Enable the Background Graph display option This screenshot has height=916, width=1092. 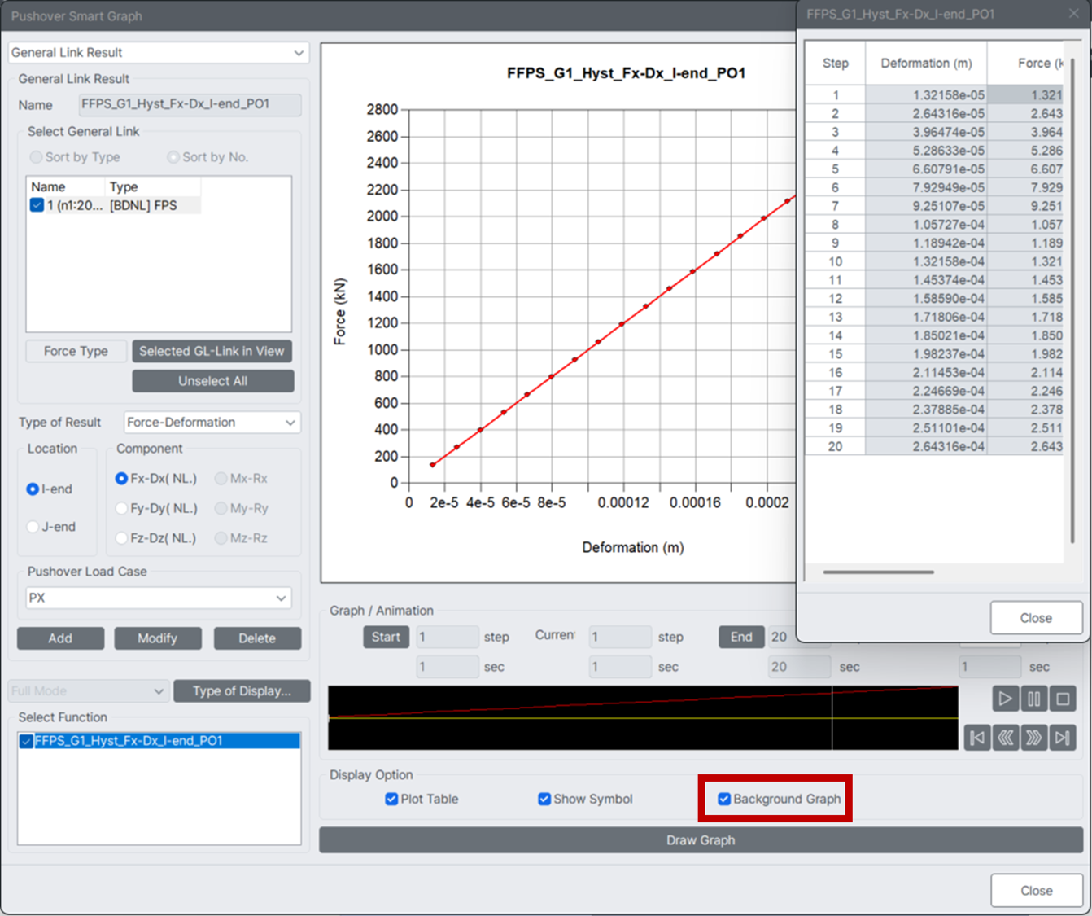click(x=724, y=799)
